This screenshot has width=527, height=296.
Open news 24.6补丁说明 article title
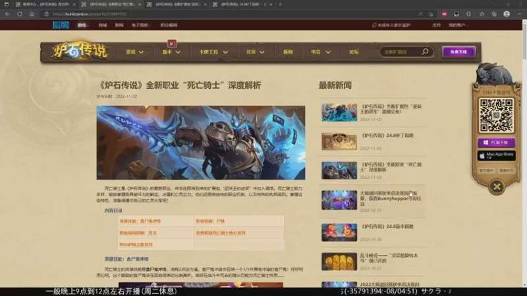[x=387, y=136]
